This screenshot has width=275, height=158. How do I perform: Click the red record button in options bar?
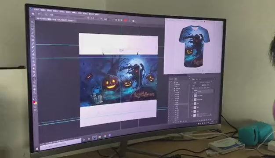pyautogui.click(x=126, y=21)
